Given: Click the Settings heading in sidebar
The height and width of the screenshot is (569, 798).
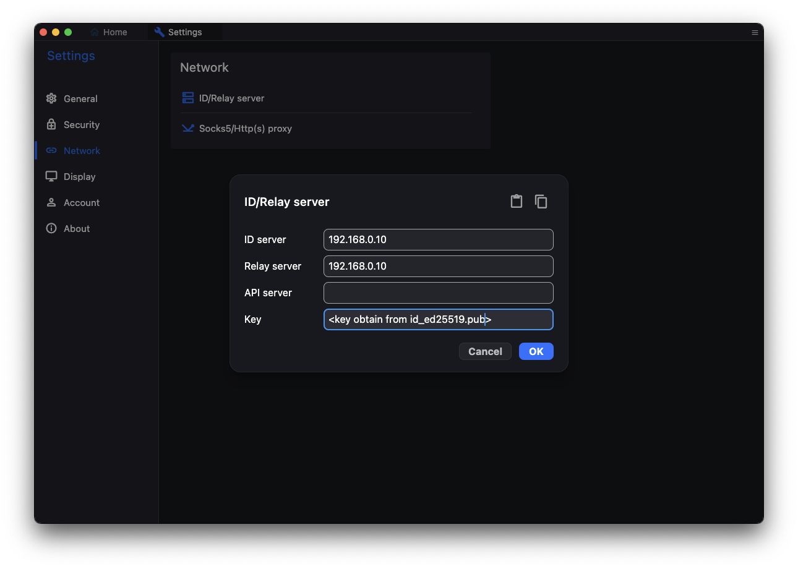Looking at the screenshot, I should [71, 56].
